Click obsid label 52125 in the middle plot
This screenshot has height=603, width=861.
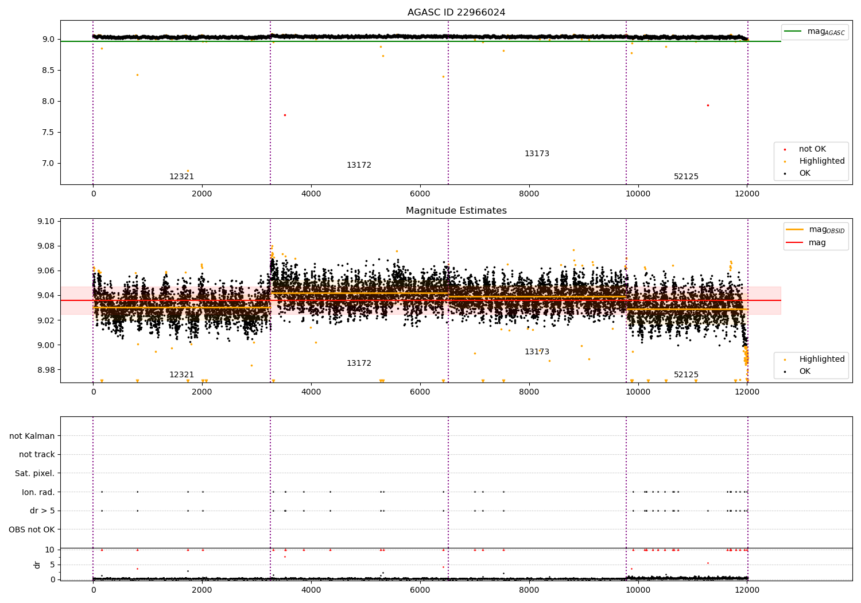point(686,375)
